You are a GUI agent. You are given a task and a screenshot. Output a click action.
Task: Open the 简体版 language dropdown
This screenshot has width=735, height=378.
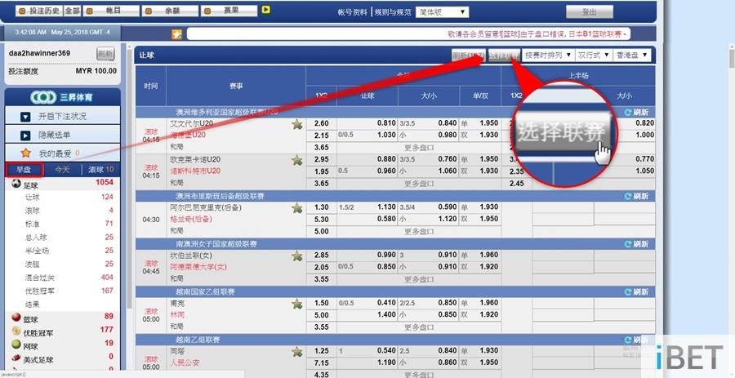click(442, 12)
